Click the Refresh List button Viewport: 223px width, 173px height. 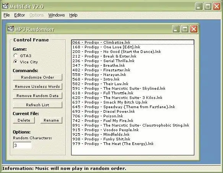37,105
